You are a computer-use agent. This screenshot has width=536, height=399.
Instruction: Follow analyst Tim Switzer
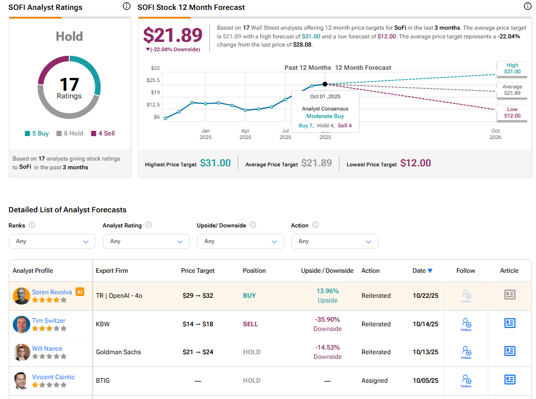(465, 324)
